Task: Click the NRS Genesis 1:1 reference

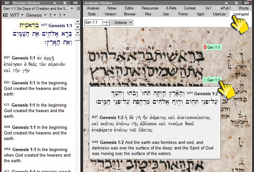Action: point(24,150)
